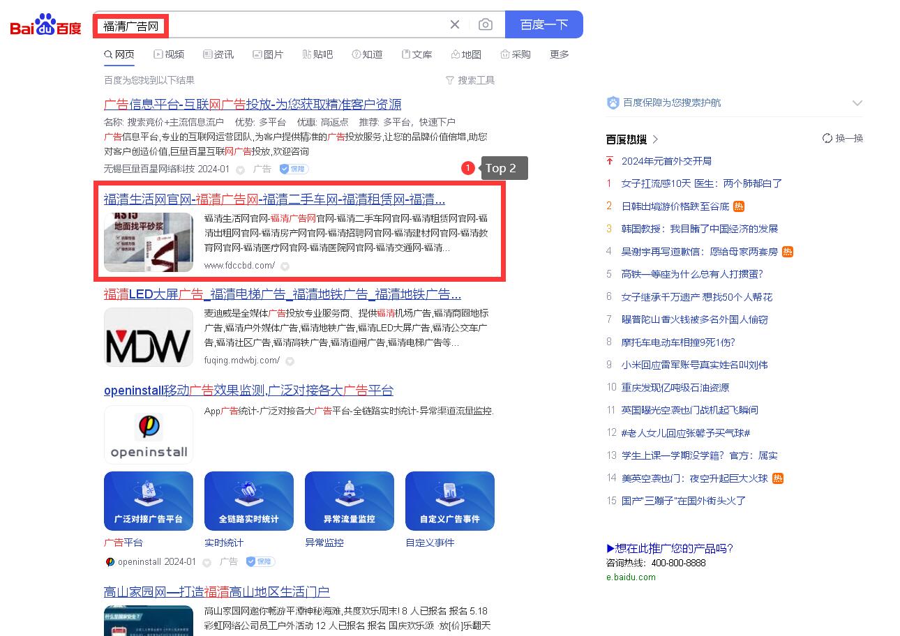Viewport: 900px width, 636px height.
Task: Open hot search 2024年元首外交开局
Action: 666,161
